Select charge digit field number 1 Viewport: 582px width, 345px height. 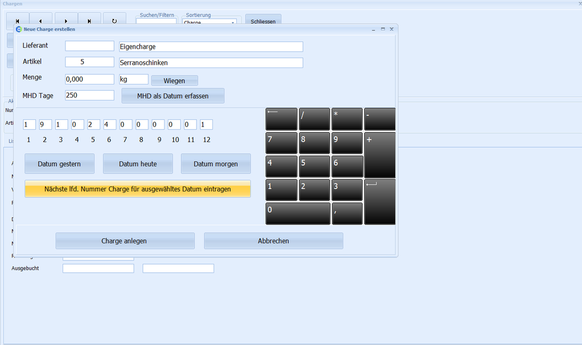point(30,124)
